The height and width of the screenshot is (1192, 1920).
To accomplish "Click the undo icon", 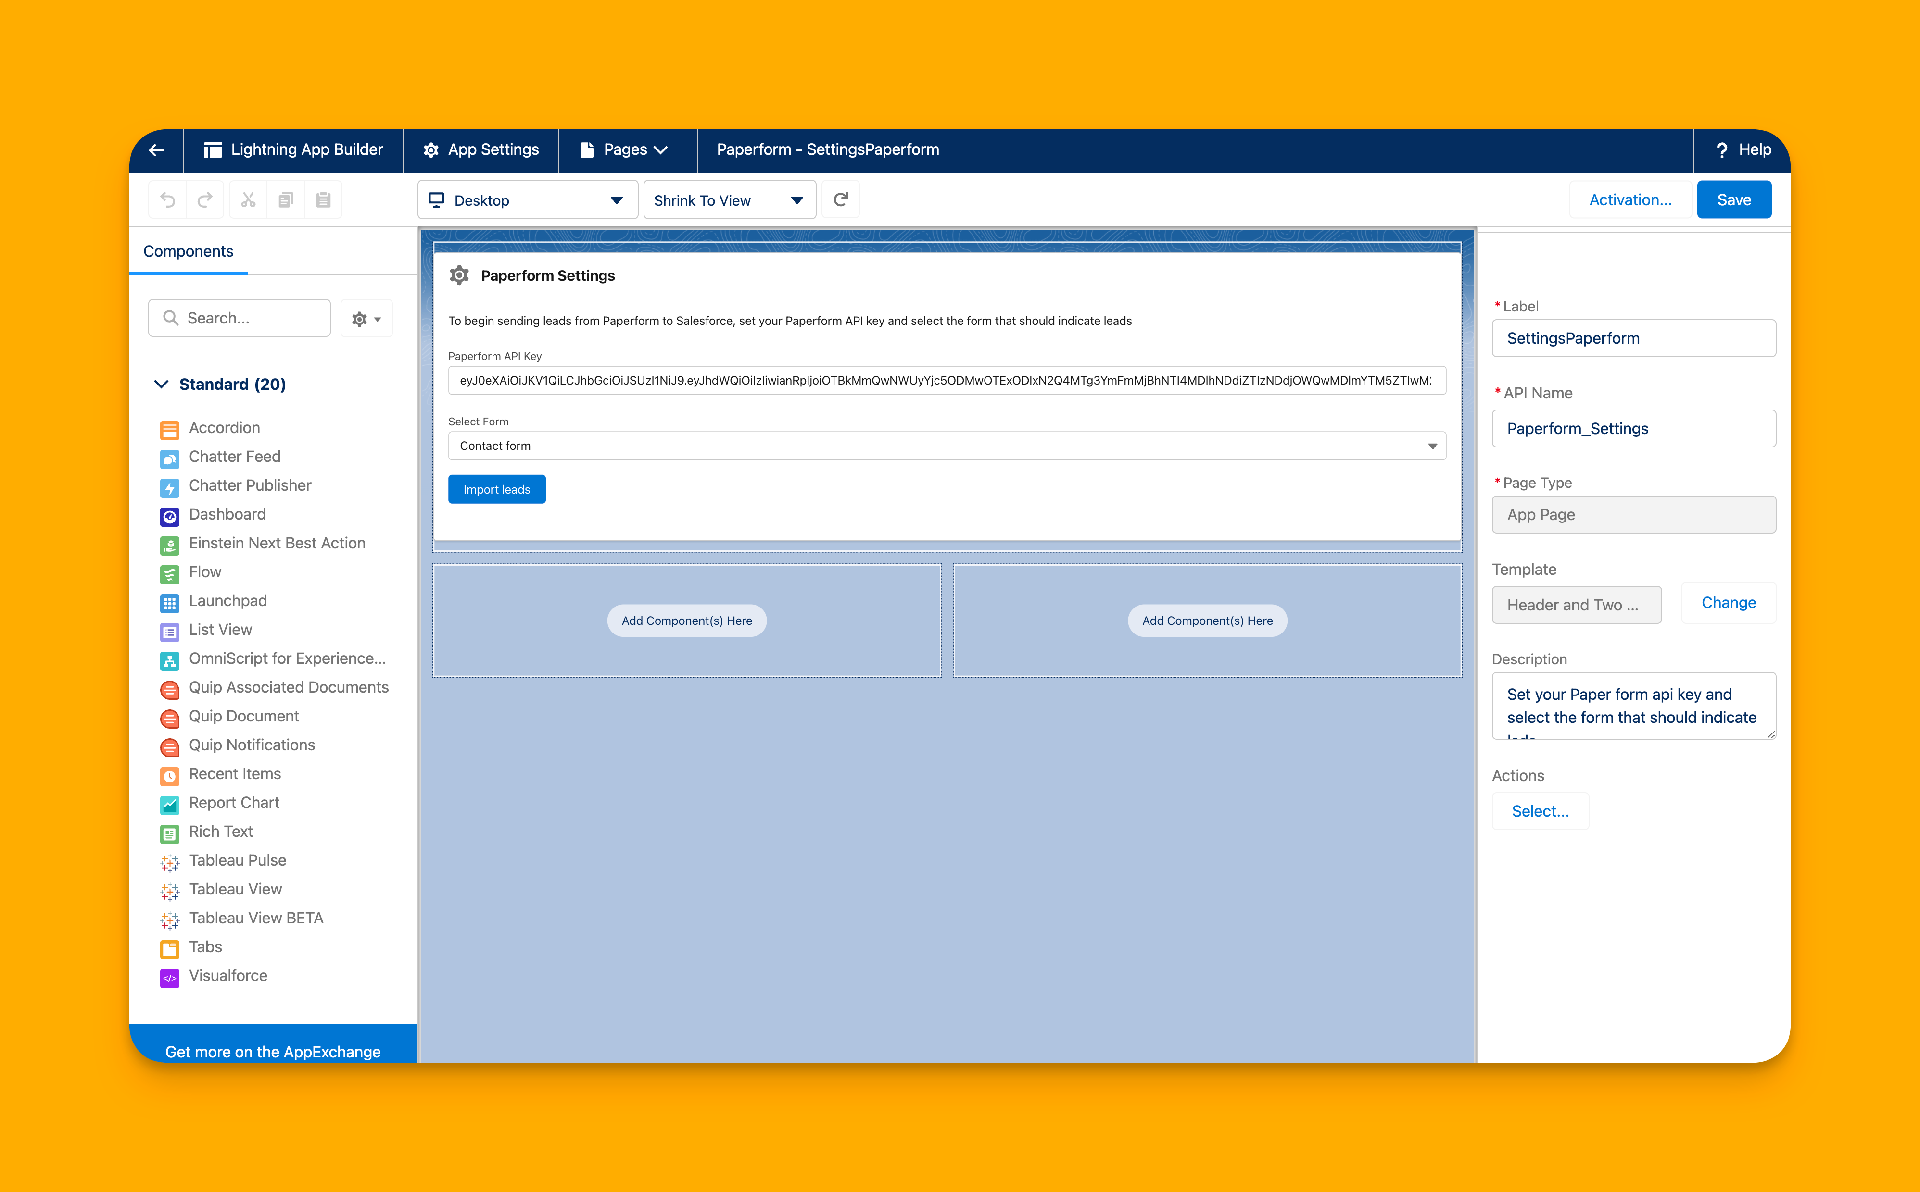I will tap(168, 200).
